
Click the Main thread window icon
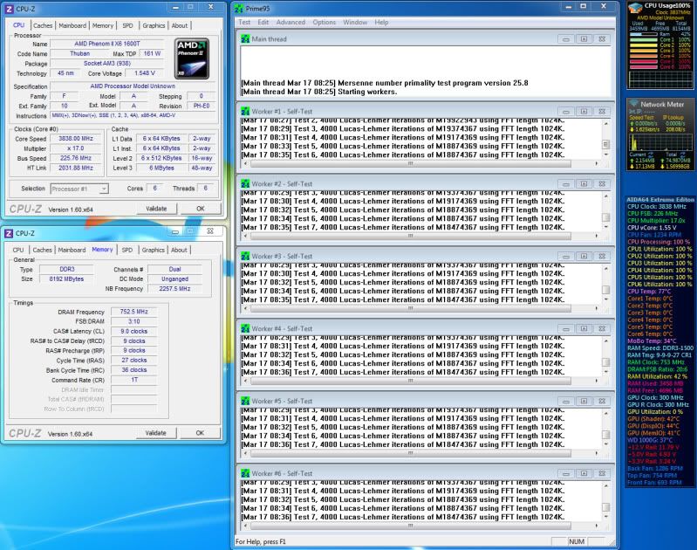tap(244, 39)
